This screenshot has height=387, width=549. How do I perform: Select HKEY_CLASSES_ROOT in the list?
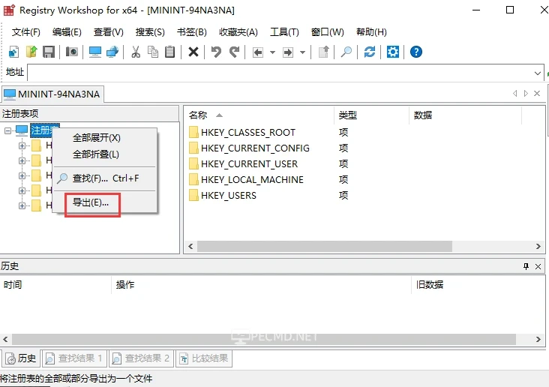pyautogui.click(x=248, y=133)
